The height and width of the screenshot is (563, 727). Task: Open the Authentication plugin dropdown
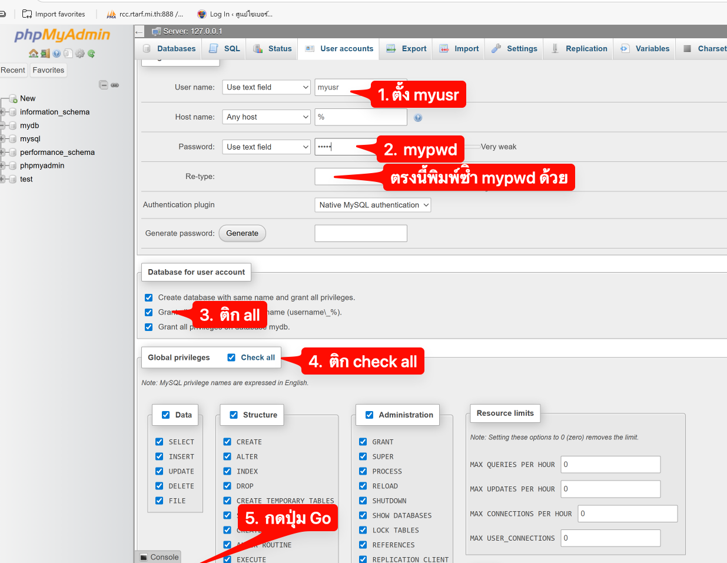pos(373,205)
